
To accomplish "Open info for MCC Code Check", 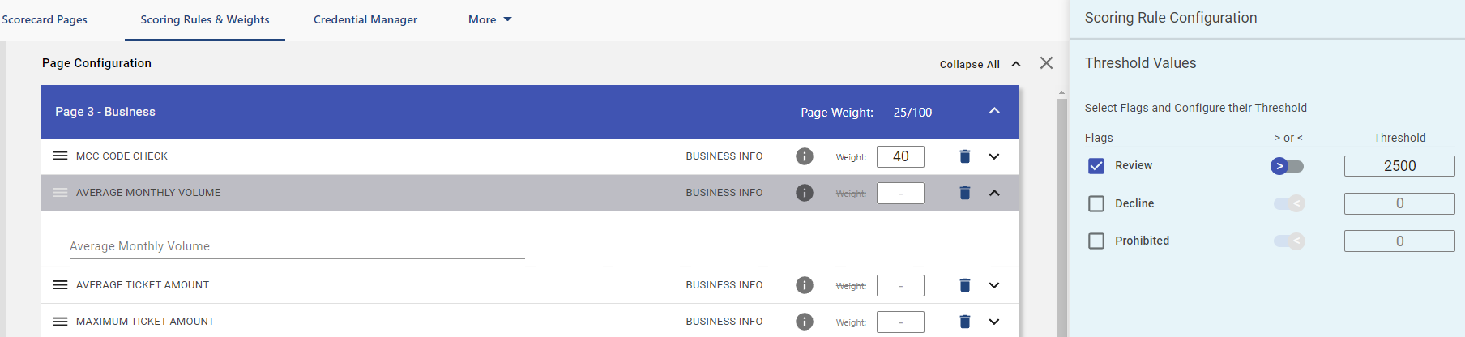I will click(x=804, y=156).
